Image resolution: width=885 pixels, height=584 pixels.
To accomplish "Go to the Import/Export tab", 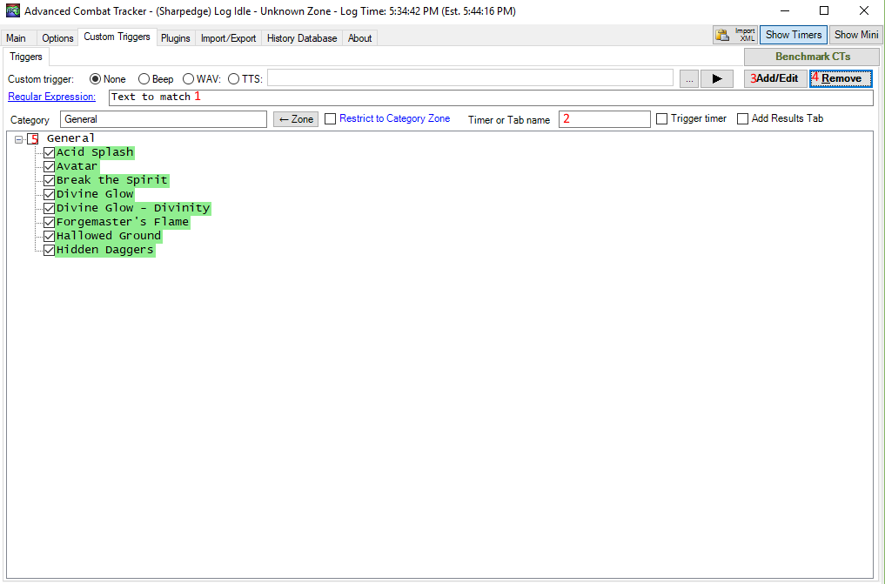I will point(229,38).
